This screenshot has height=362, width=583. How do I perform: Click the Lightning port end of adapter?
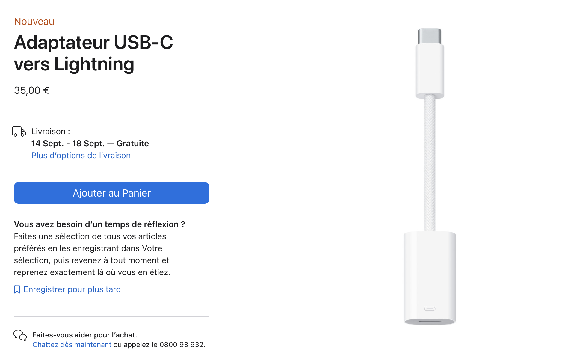click(x=430, y=278)
